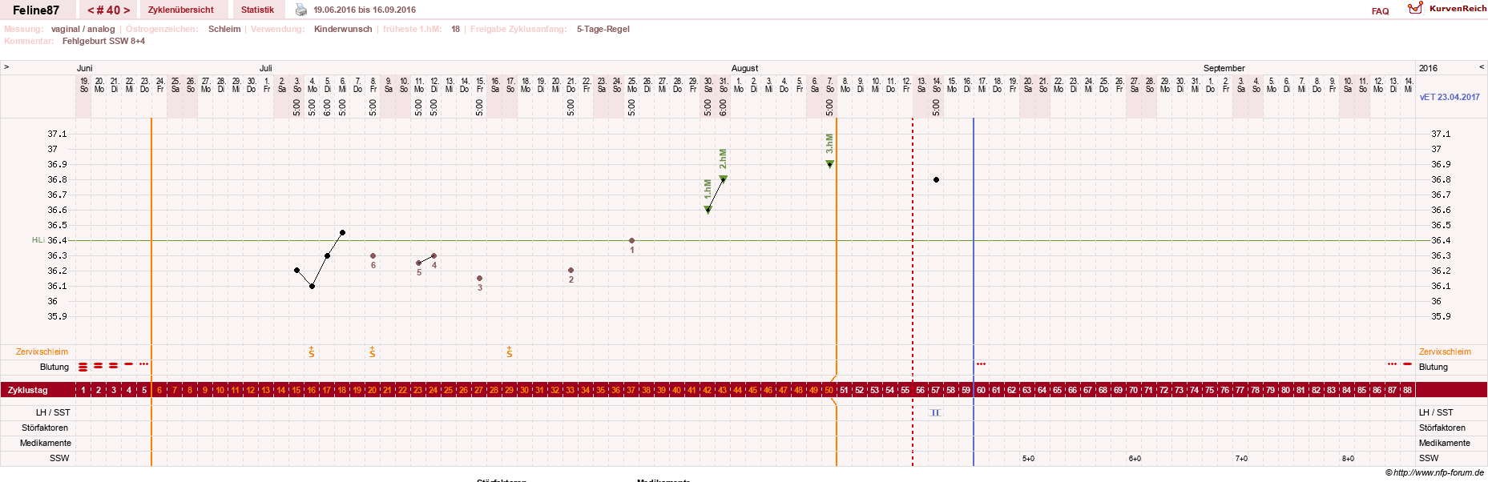
Task: Go to next cycle with the > arrow
Action: (x=127, y=10)
